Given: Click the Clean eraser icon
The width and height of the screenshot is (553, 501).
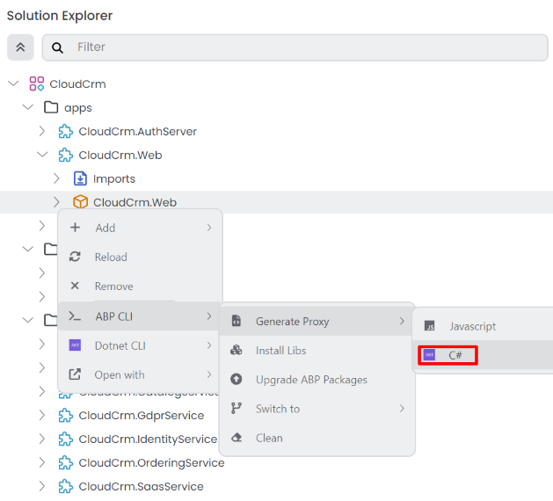Looking at the screenshot, I should click(236, 438).
